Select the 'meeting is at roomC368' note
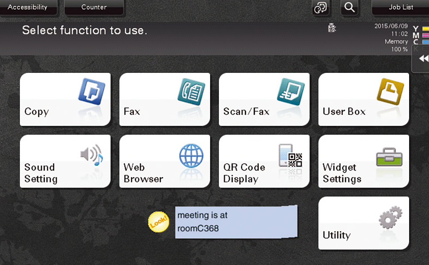The width and height of the screenshot is (429, 265). [236, 222]
